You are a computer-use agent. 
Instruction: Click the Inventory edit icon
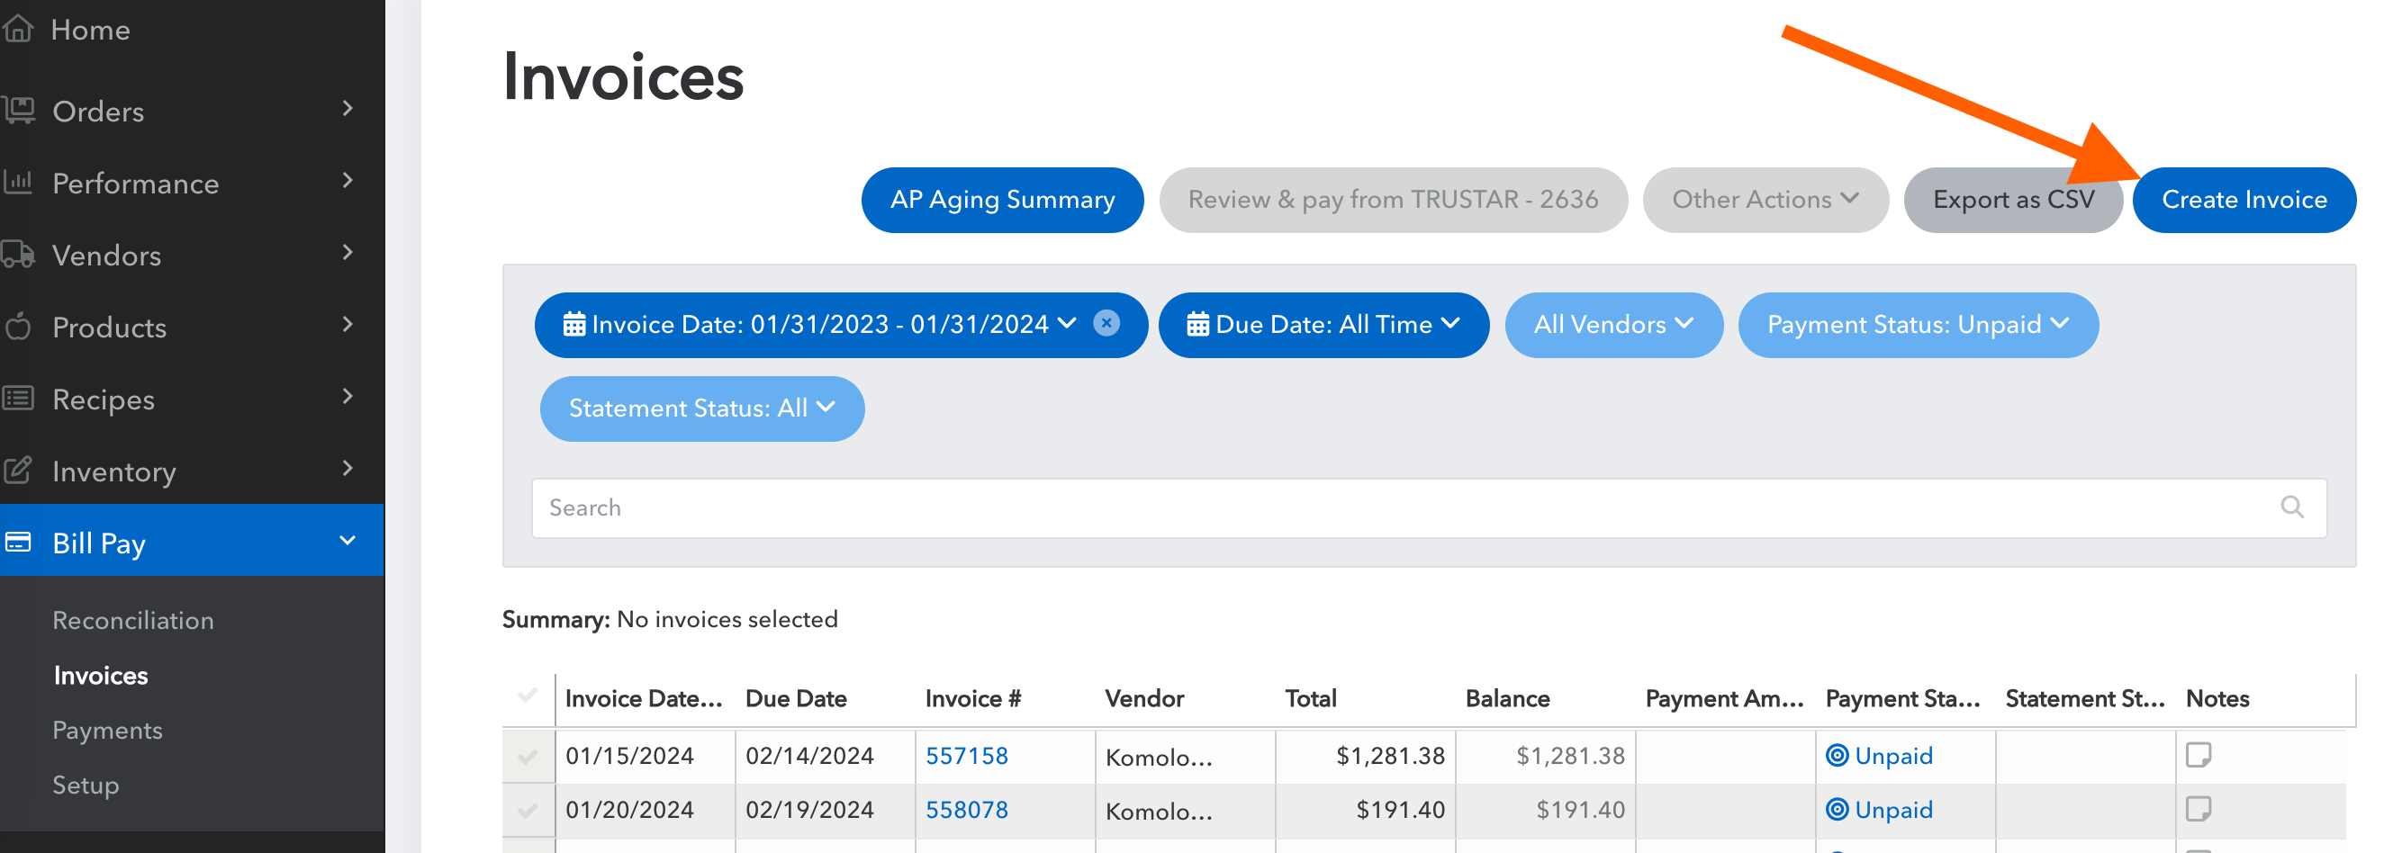pyautogui.click(x=19, y=471)
